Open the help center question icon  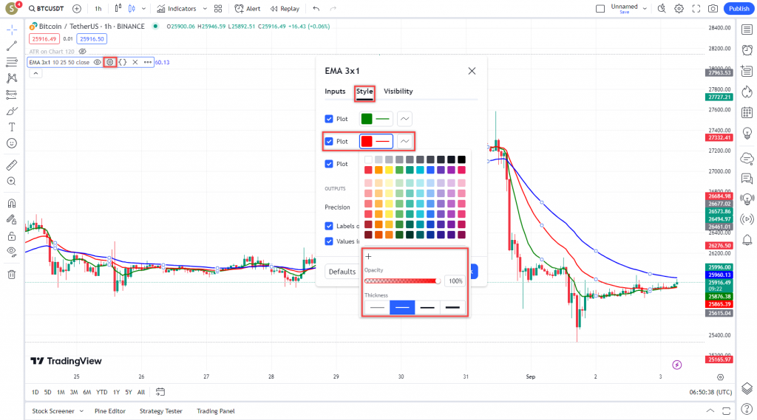point(747,410)
